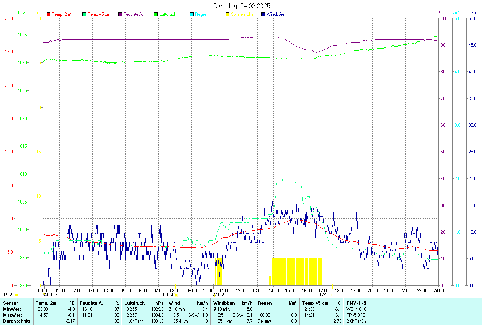Click the '^1.0hPa/h' pressure rate
The height and width of the screenshot is (325, 482).
[x=134, y=321]
